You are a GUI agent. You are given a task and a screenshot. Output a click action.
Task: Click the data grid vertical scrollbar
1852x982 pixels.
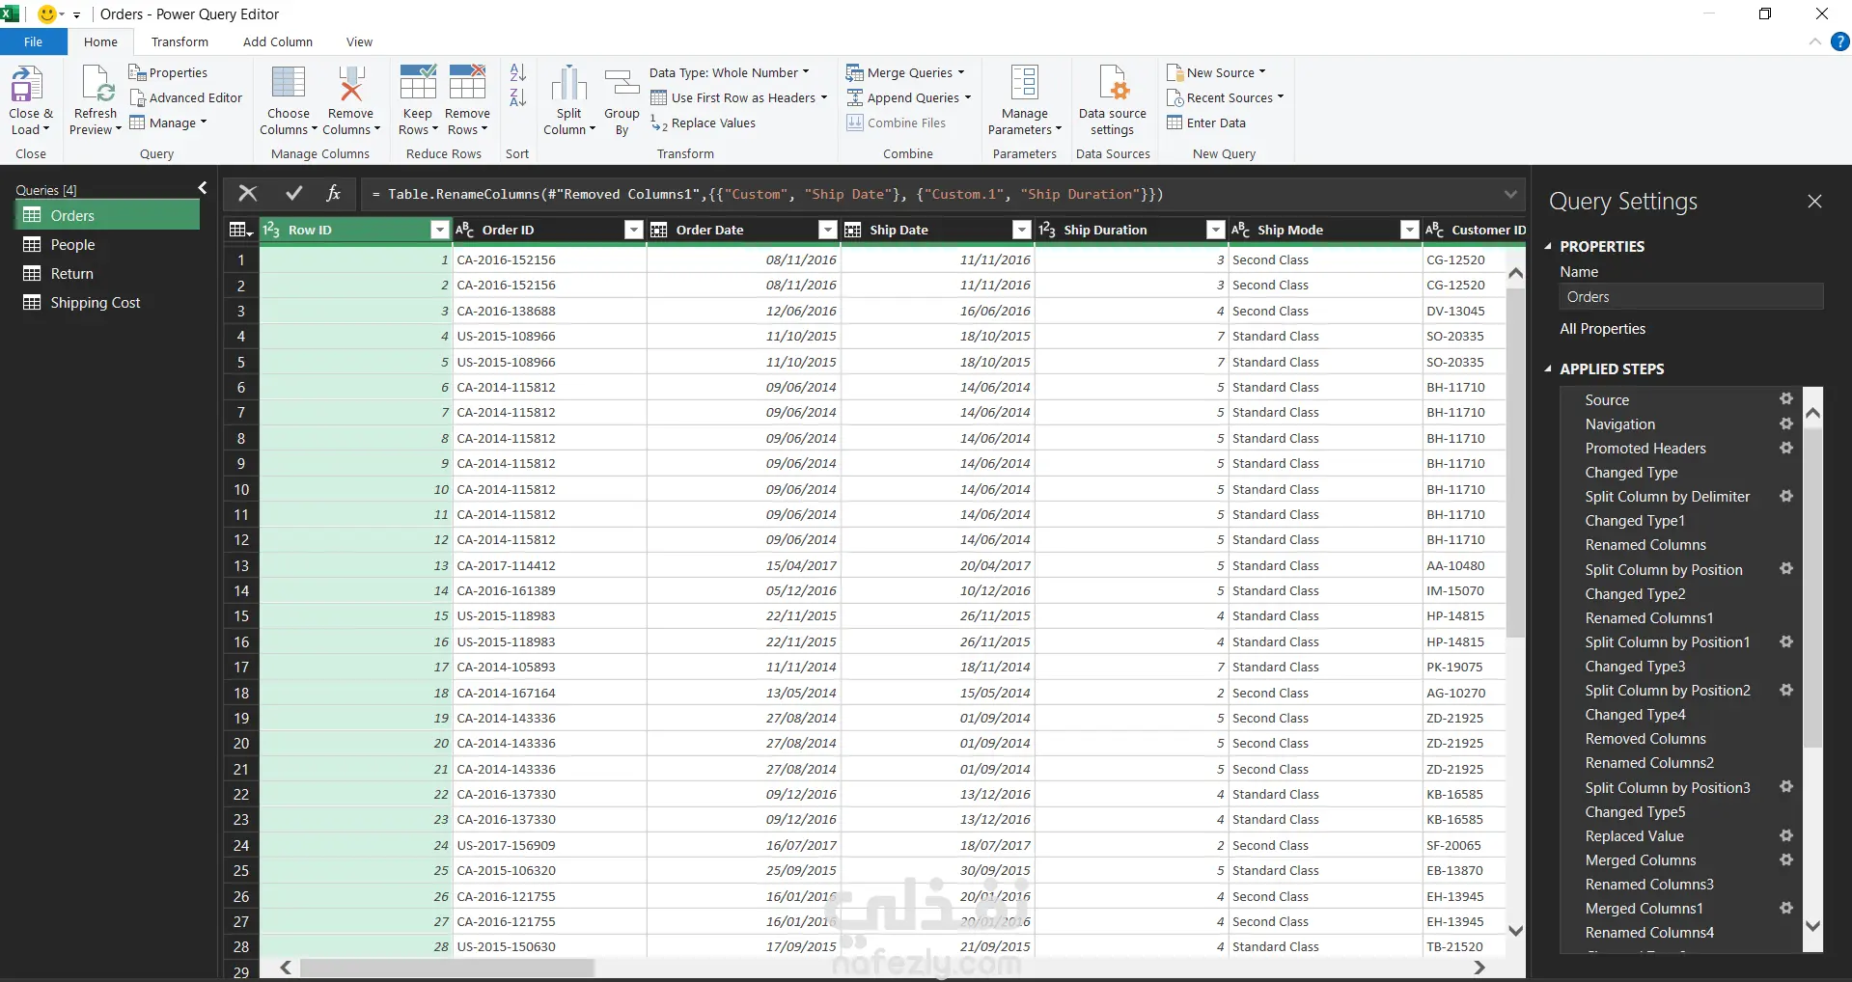coord(1515,463)
